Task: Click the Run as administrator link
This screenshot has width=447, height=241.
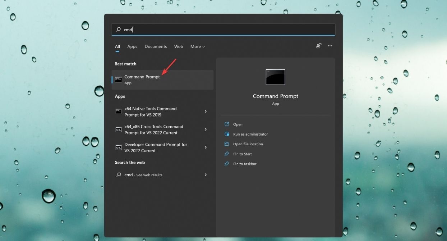Action: [x=250, y=134]
